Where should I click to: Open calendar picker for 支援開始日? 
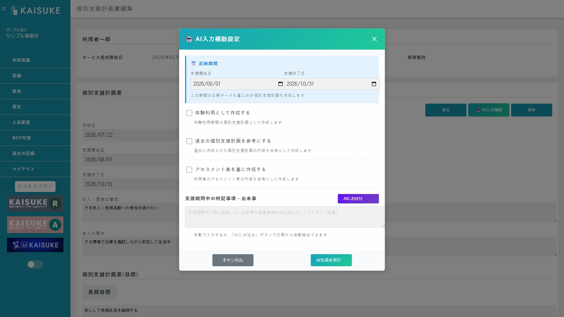[281, 84]
